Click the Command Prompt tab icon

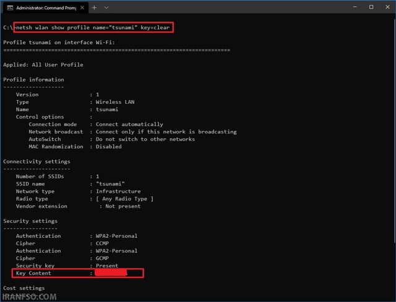[10, 8]
